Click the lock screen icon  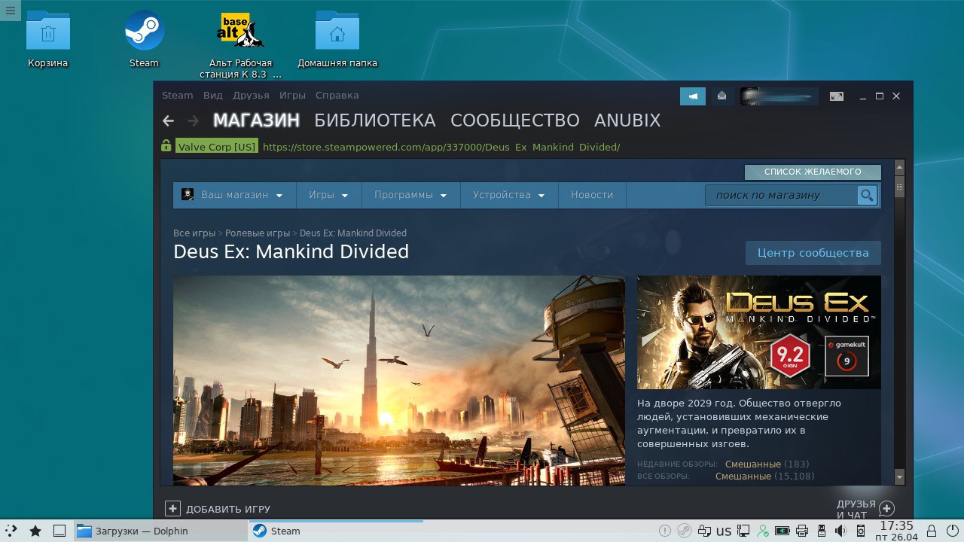(931, 531)
